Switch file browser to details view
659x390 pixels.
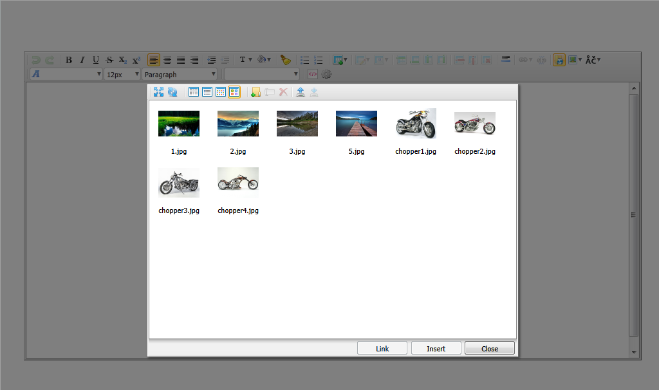pyautogui.click(x=193, y=92)
